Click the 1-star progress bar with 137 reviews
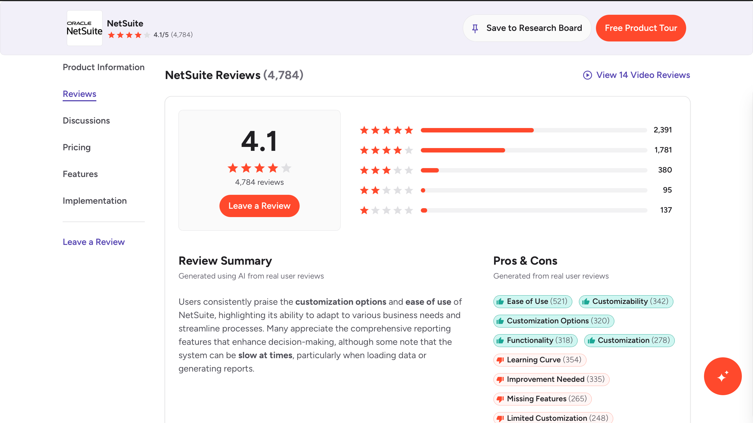 tap(534, 211)
